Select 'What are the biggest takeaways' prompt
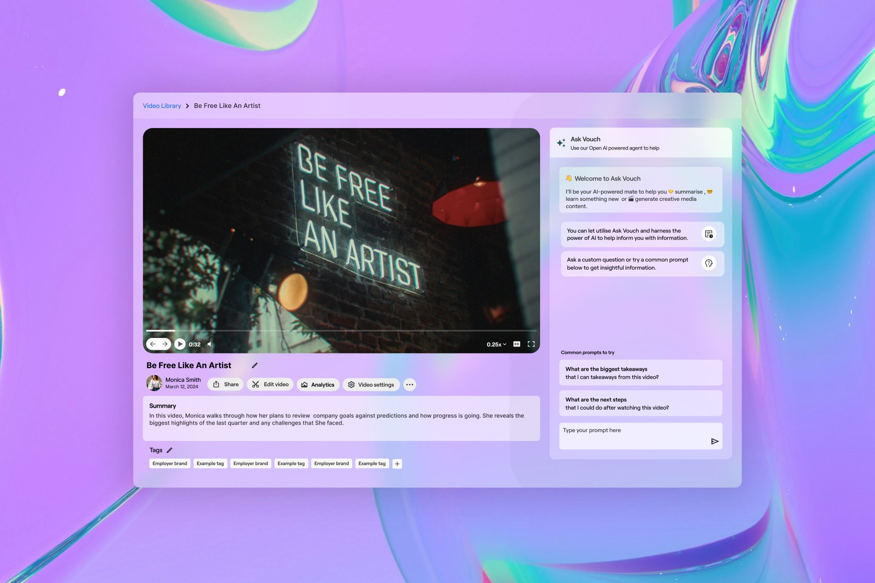Screen dimensions: 875x583 640,373
